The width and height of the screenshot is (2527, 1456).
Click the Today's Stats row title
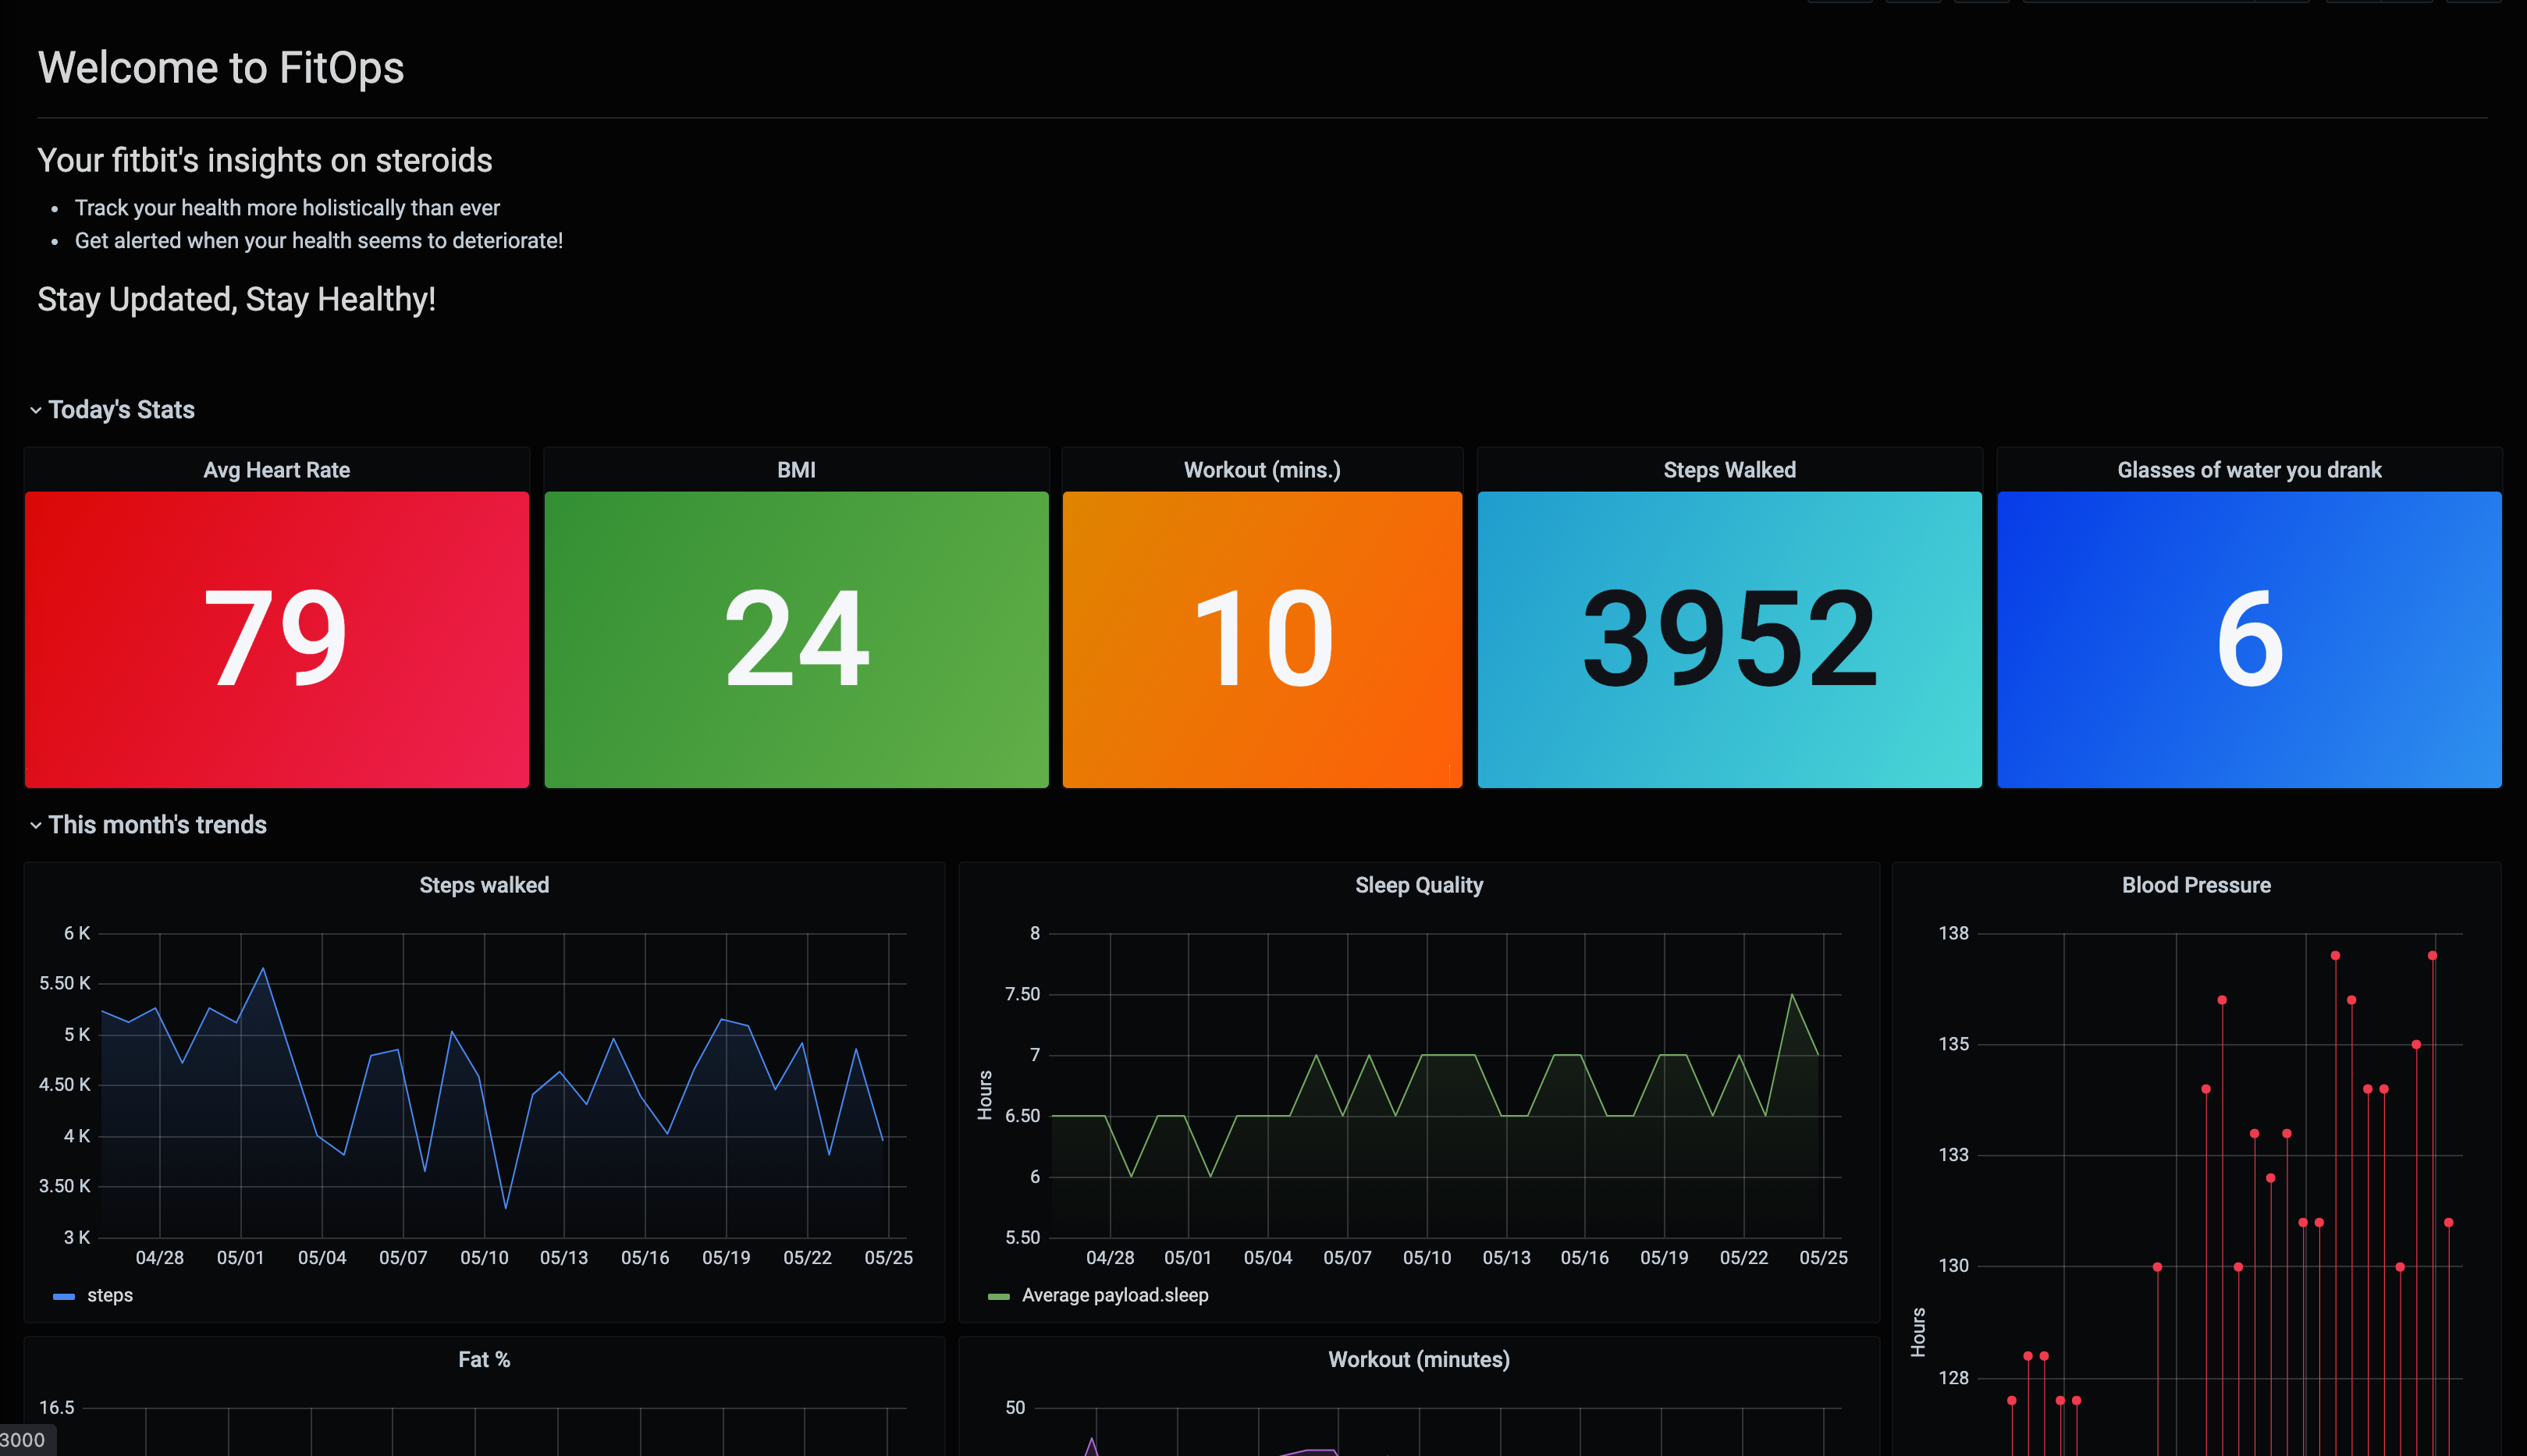pos(121,410)
